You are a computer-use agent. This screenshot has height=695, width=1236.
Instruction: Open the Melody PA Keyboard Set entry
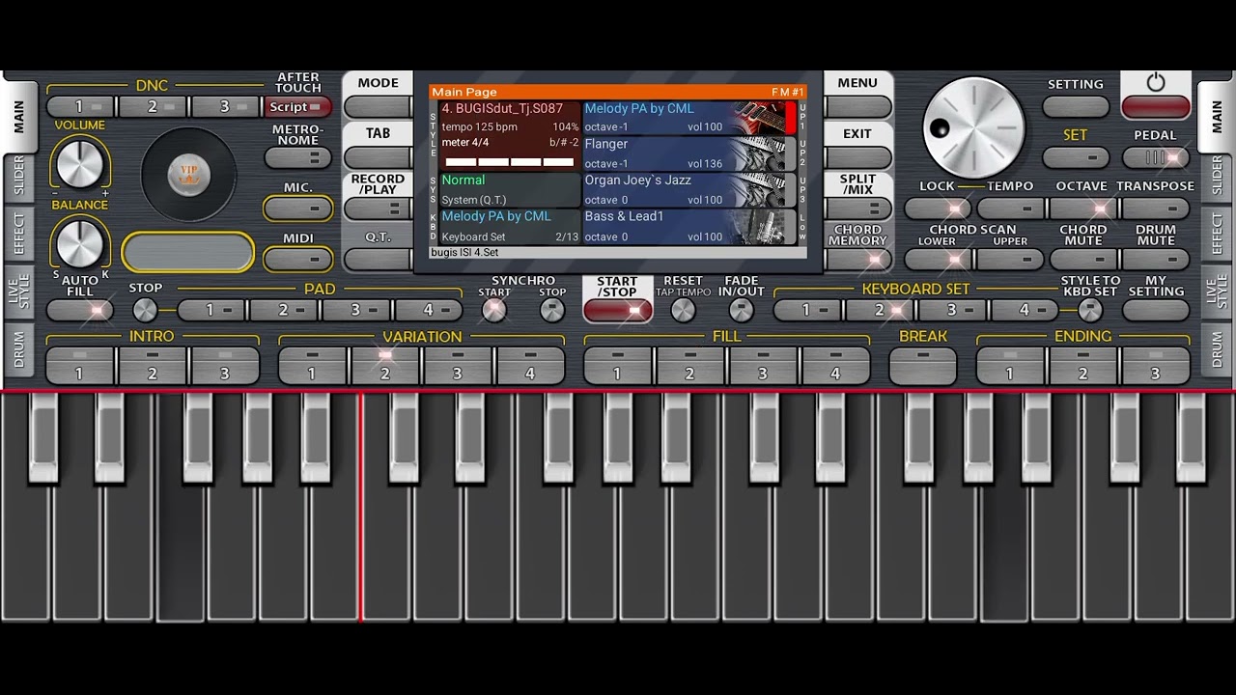[x=510, y=227]
